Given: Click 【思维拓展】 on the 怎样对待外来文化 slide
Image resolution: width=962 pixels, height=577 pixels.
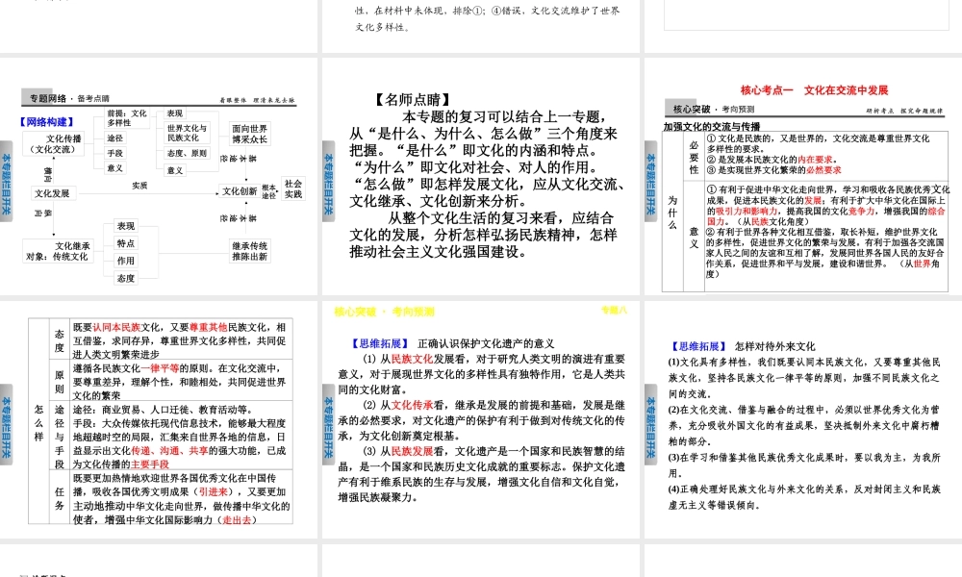Looking at the screenshot, I should tap(698, 346).
